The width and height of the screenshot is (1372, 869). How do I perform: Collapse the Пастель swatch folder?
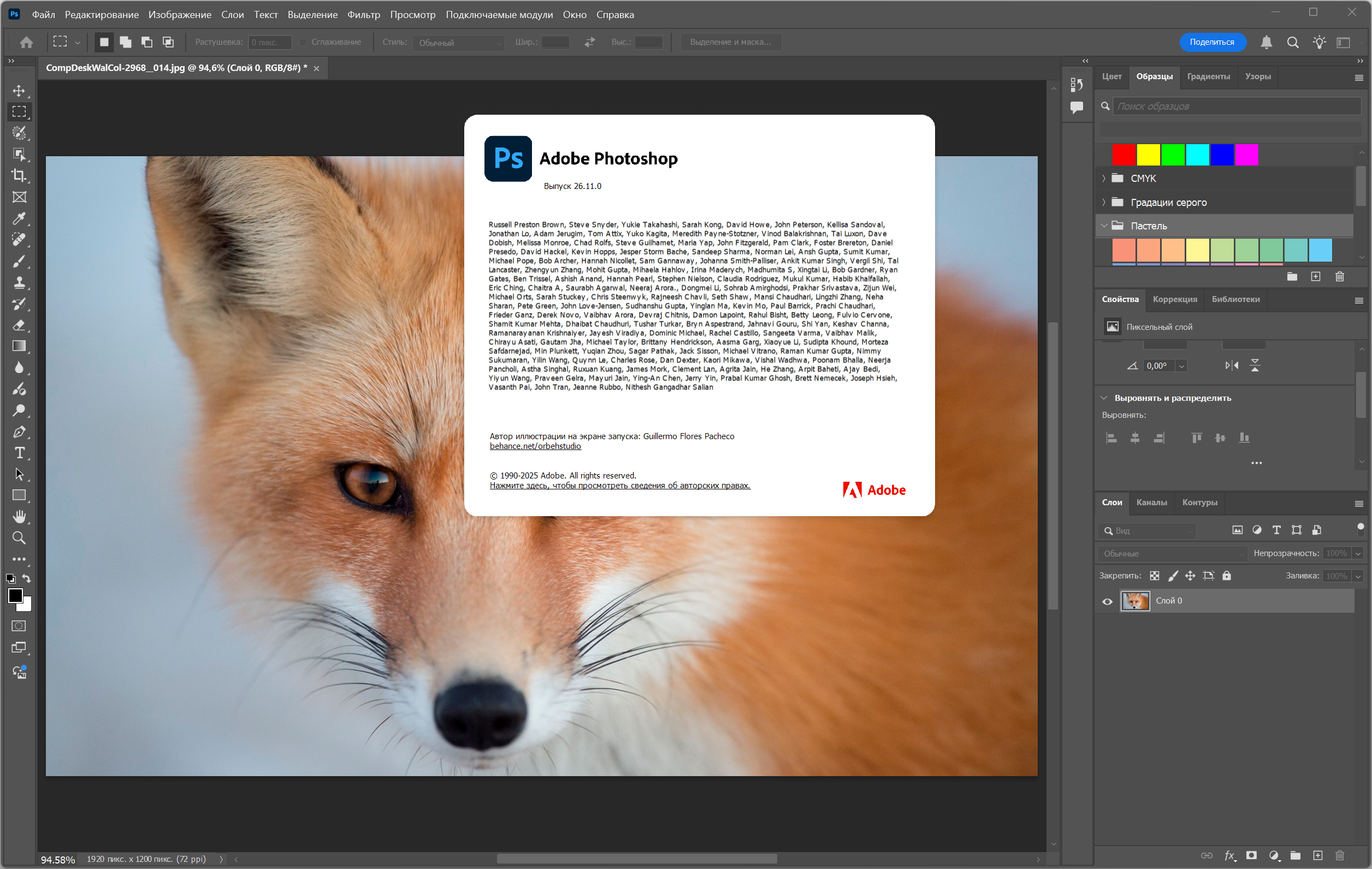click(x=1104, y=226)
